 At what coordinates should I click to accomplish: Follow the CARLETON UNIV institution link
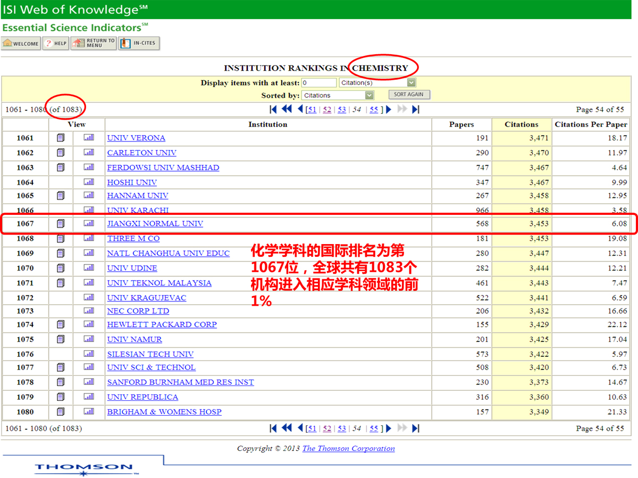tap(141, 153)
